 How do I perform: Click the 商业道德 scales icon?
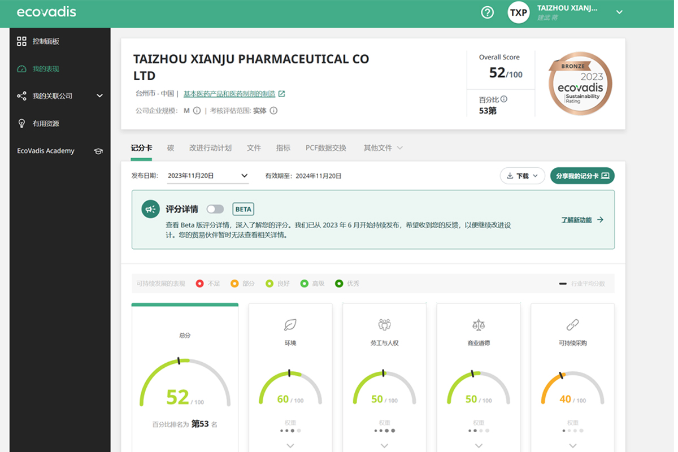[x=478, y=325]
